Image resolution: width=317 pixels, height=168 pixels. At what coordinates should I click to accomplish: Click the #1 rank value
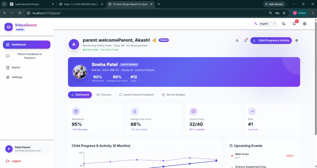coord(251,125)
